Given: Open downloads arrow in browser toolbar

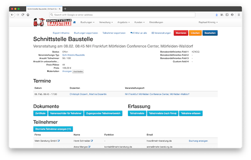Looking at the screenshot, I should pos(217,15).
